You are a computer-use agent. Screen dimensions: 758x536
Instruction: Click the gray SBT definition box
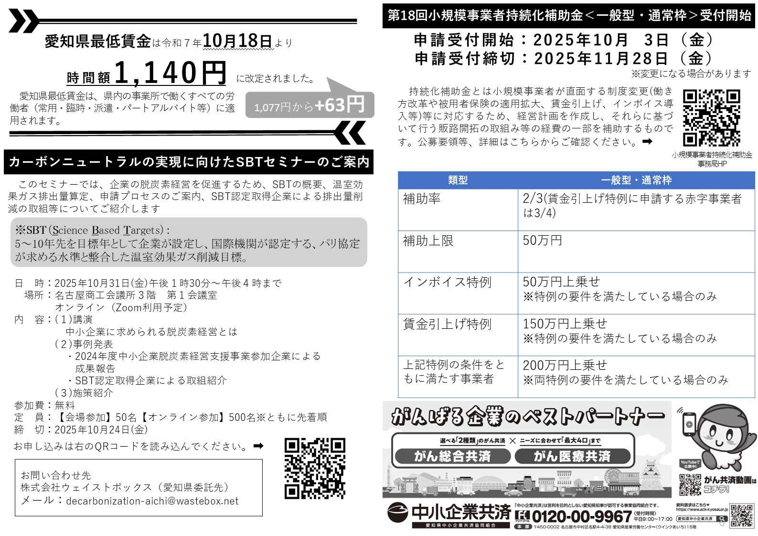(x=189, y=243)
